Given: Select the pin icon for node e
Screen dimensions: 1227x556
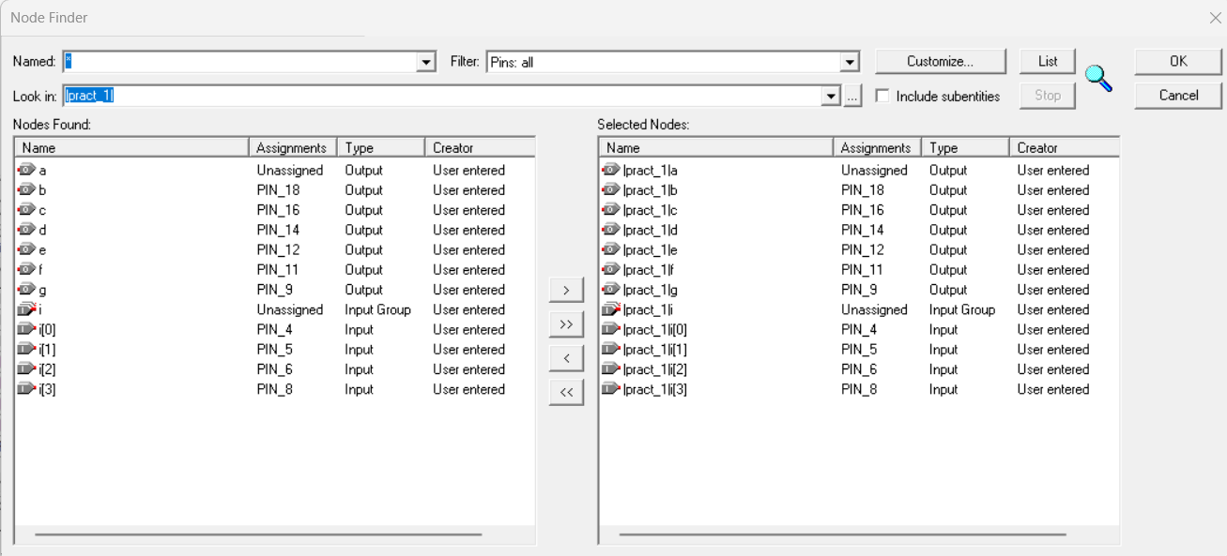Looking at the screenshot, I should [27, 250].
